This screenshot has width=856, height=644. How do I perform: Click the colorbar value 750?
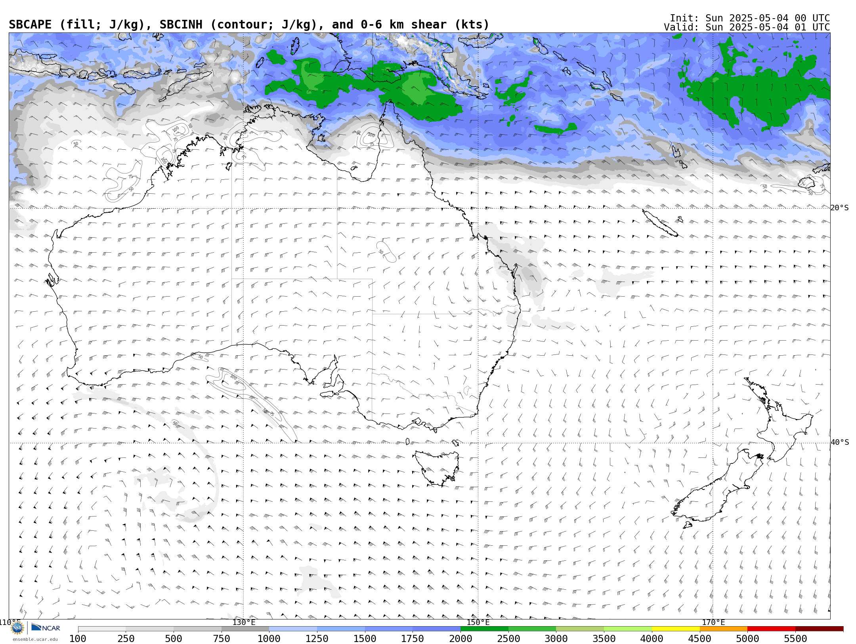[222, 639]
